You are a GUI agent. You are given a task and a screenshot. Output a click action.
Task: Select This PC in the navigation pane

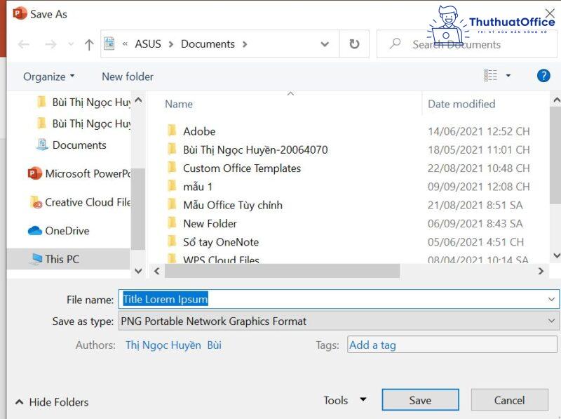62,259
